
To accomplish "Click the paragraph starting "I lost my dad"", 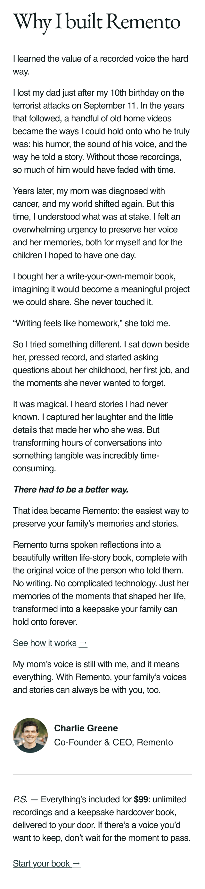I will coord(101,131).
